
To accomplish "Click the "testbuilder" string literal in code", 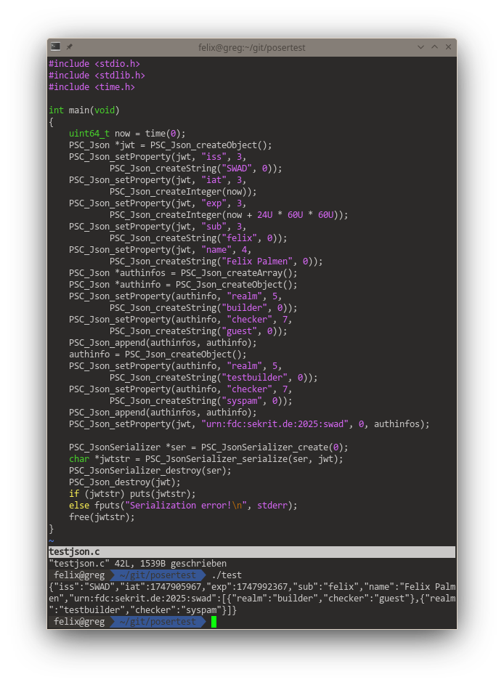I will (x=255, y=378).
